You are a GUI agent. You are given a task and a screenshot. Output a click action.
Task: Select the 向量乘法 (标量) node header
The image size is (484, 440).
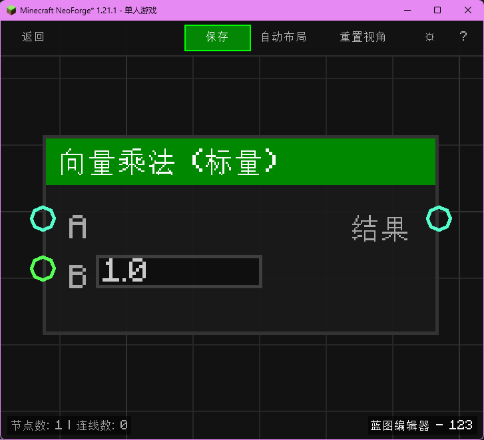pyautogui.click(x=240, y=162)
